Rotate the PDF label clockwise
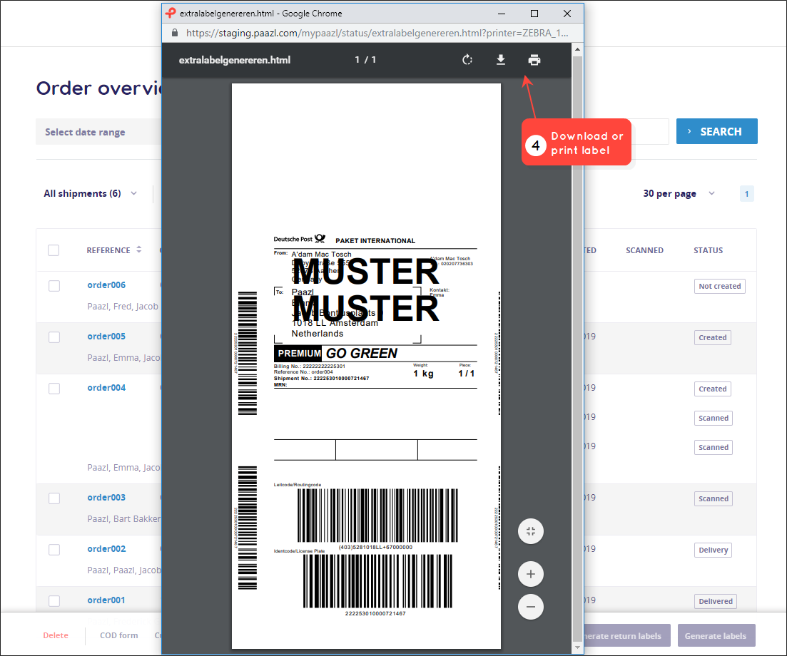 coord(467,60)
